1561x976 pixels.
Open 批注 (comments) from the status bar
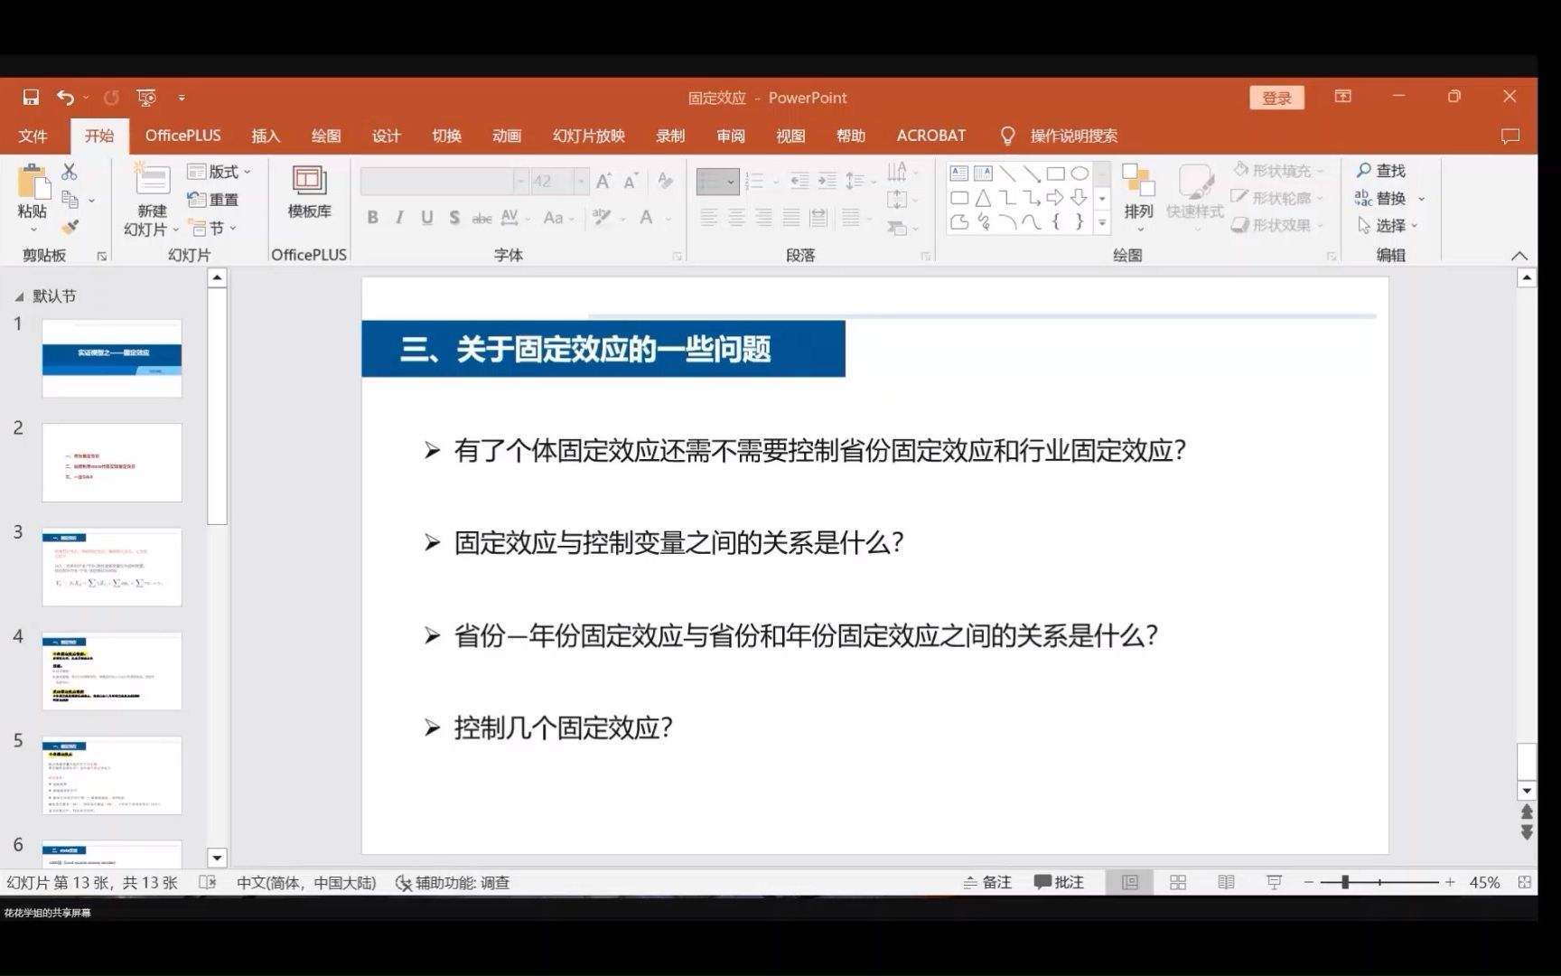click(x=1061, y=881)
